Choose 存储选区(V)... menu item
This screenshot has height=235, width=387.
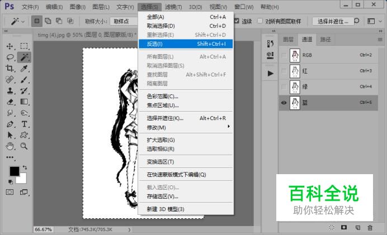(186, 196)
